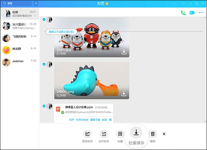Expand the file options menu icon

click(x=111, y=120)
